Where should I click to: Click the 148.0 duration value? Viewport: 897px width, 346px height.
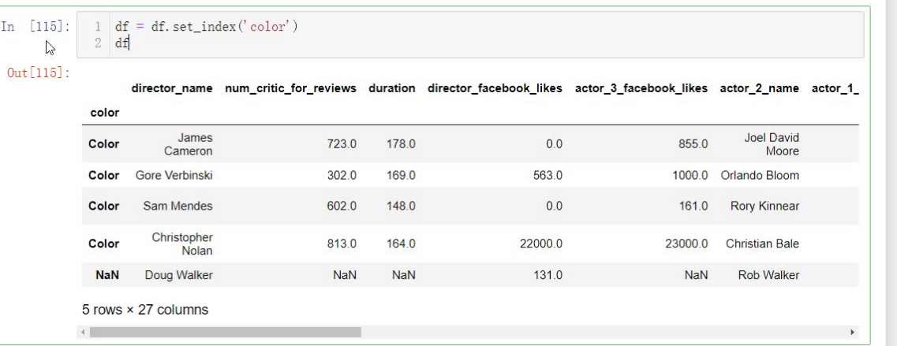[x=401, y=206]
